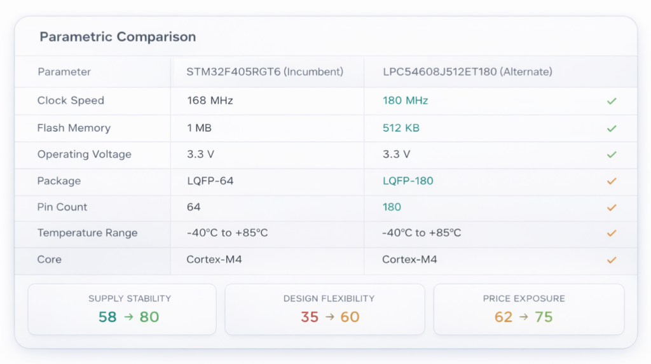Select the Operating Voltage row checkmark
Screen dimensions: 651x364
(612, 155)
